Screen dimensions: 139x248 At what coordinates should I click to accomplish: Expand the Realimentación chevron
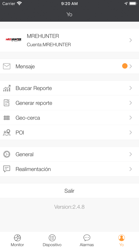coord(131,169)
